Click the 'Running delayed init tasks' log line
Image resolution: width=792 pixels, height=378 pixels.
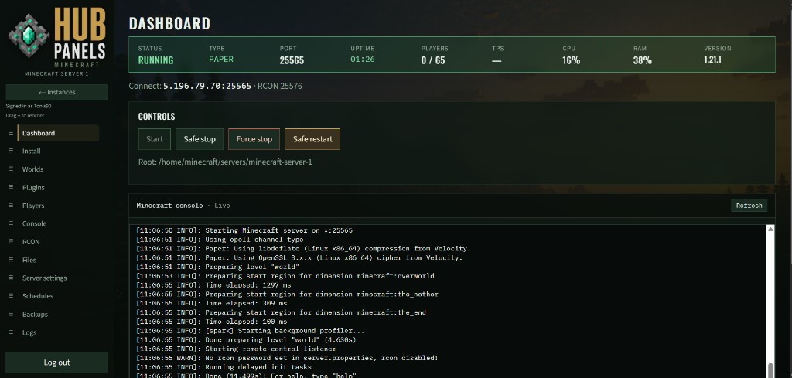tap(224, 367)
